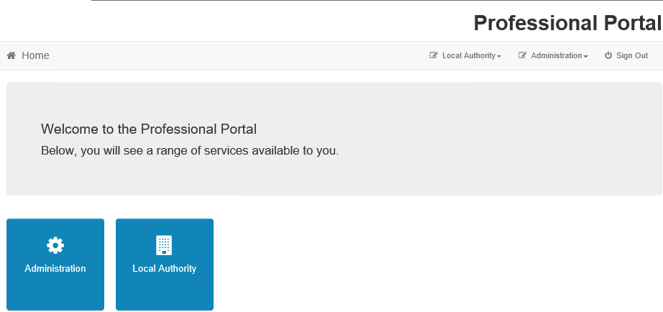Viewport: 663px width, 312px height.
Task: Click the Home house icon
Action: (12, 55)
